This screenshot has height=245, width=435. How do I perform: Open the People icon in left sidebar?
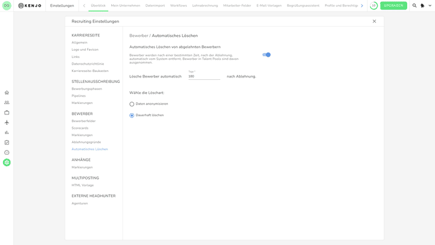click(x=7, y=102)
